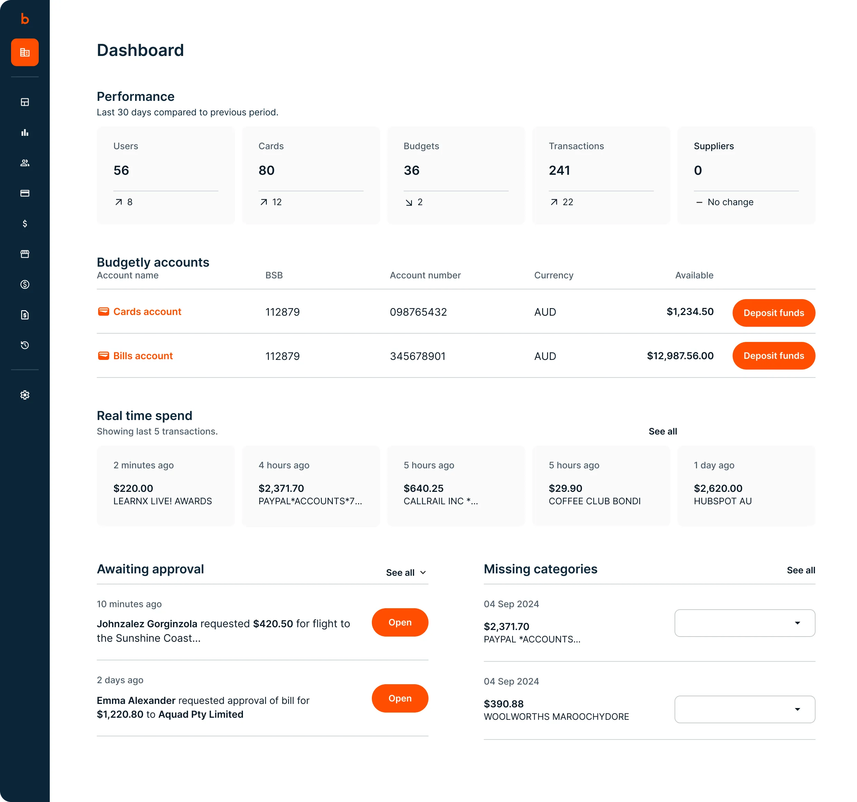The height and width of the screenshot is (802, 857).
Task: Open the users section in the sidebar
Action: coord(25,162)
